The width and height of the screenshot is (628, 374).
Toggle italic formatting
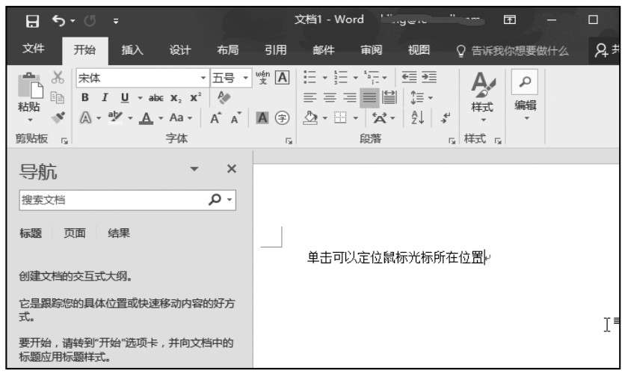point(105,97)
